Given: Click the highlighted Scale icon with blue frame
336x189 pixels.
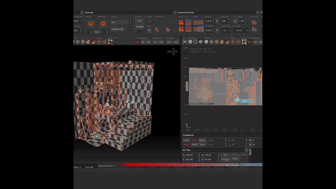Looking at the screenshot, I should [x=201, y=29].
